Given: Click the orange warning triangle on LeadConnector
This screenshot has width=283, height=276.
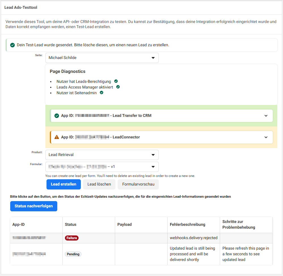Looking at the screenshot, I should point(56,137).
